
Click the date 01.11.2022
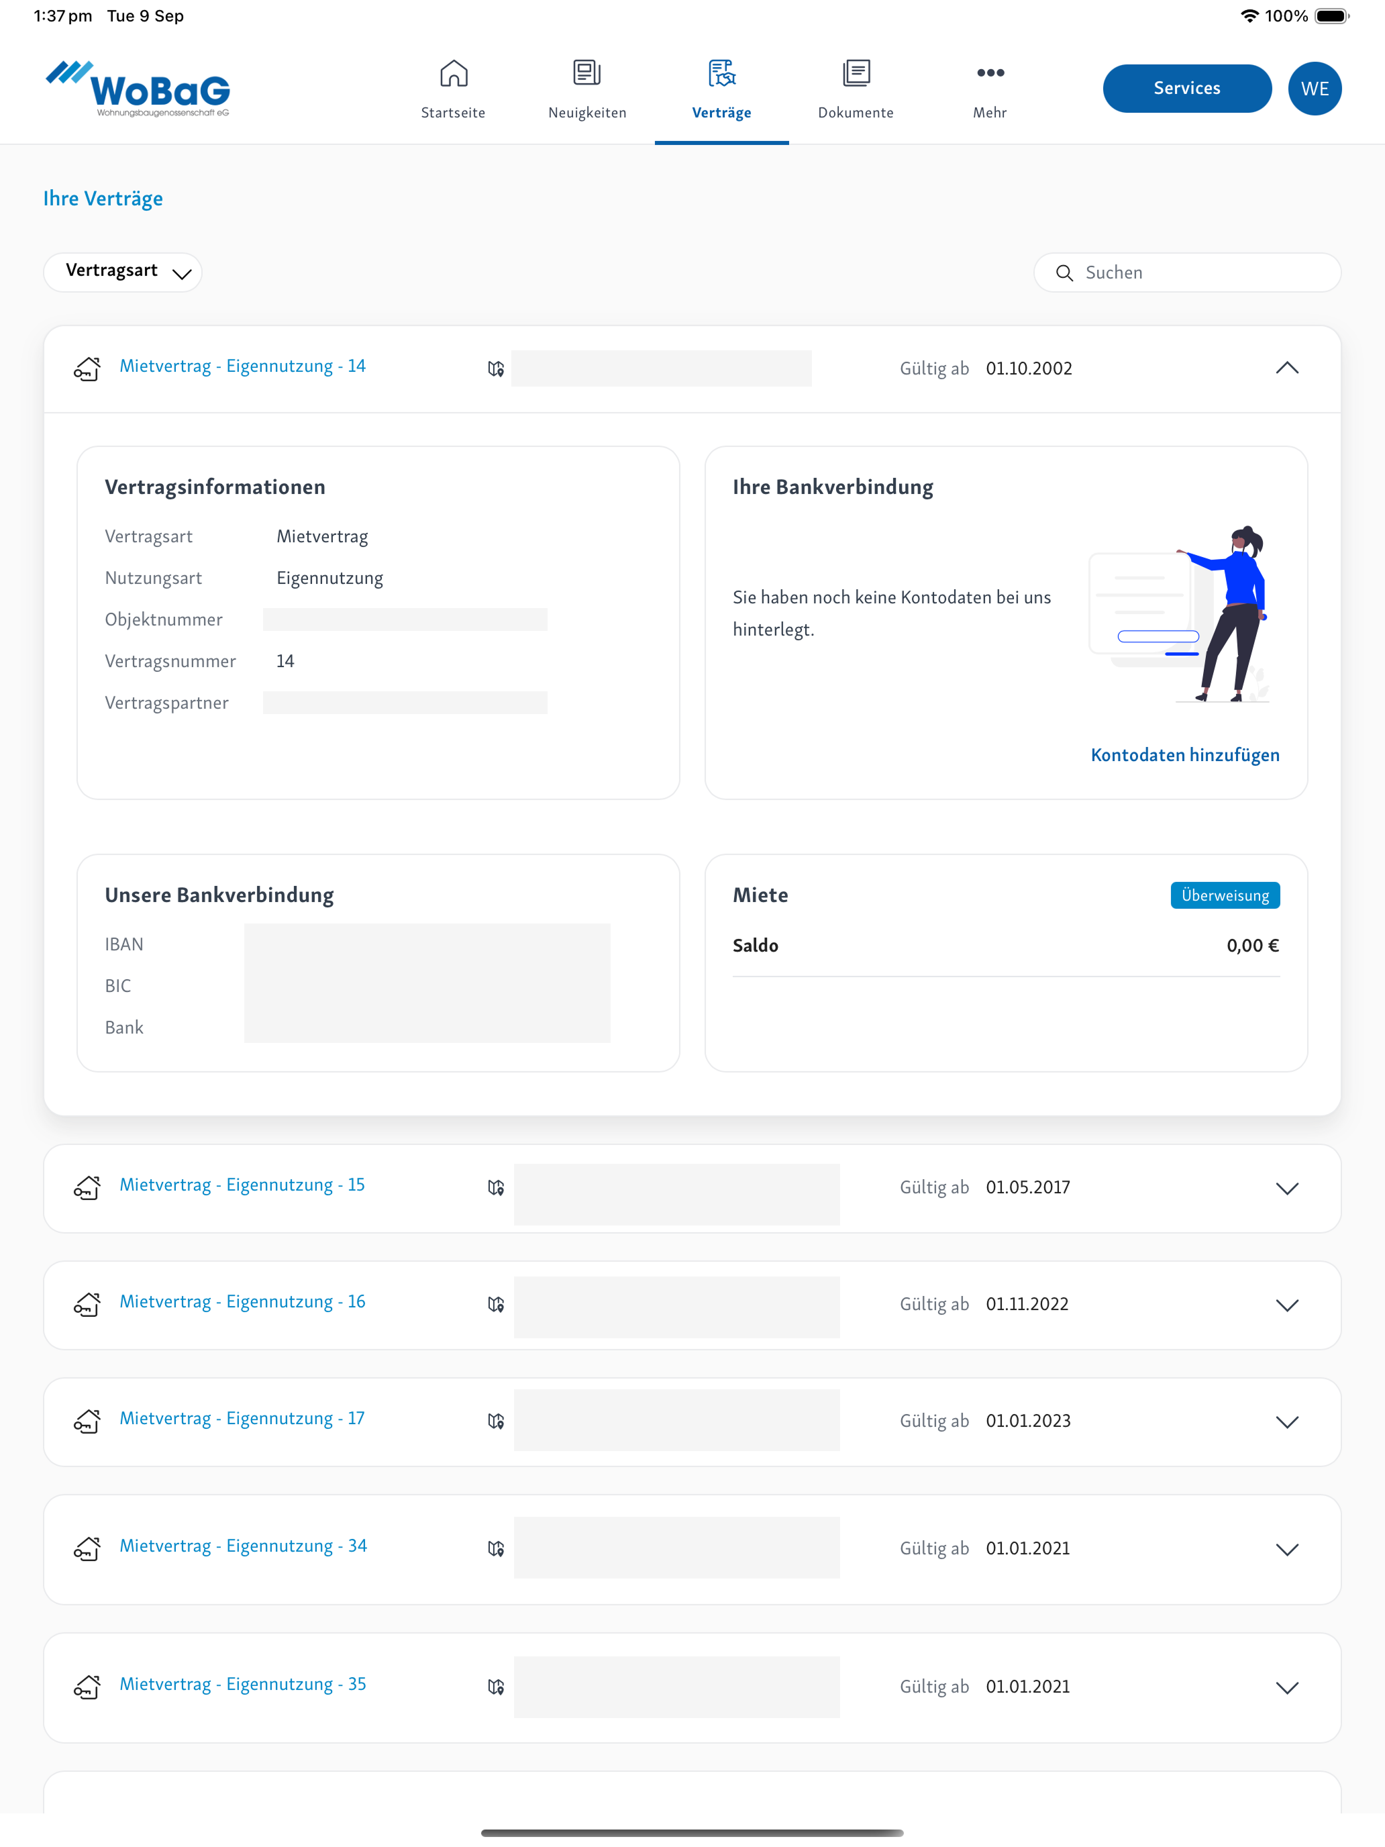pos(1027,1304)
